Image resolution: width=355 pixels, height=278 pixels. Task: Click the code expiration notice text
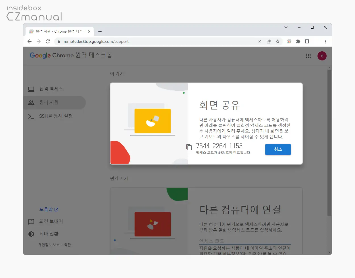pos(224,153)
